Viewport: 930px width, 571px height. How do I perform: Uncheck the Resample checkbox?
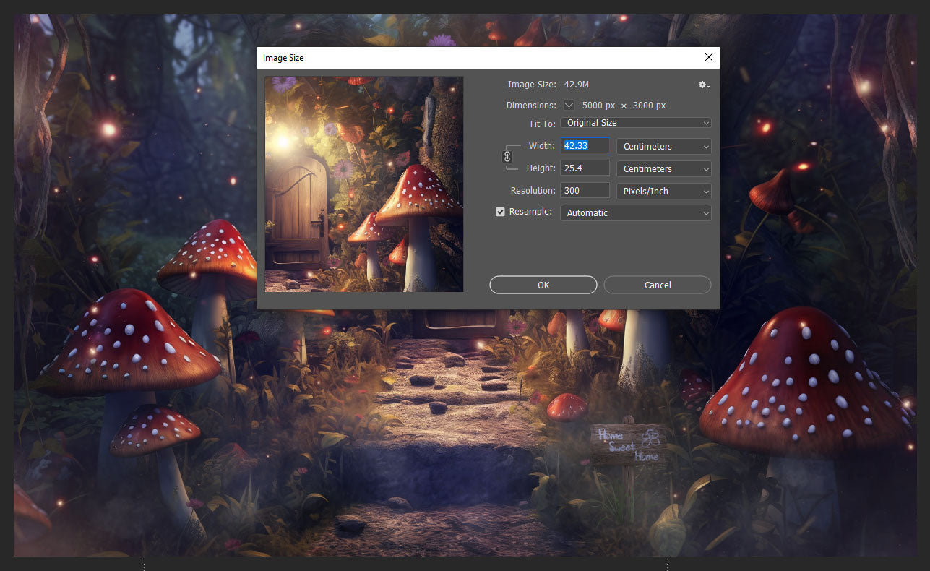(500, 212)
